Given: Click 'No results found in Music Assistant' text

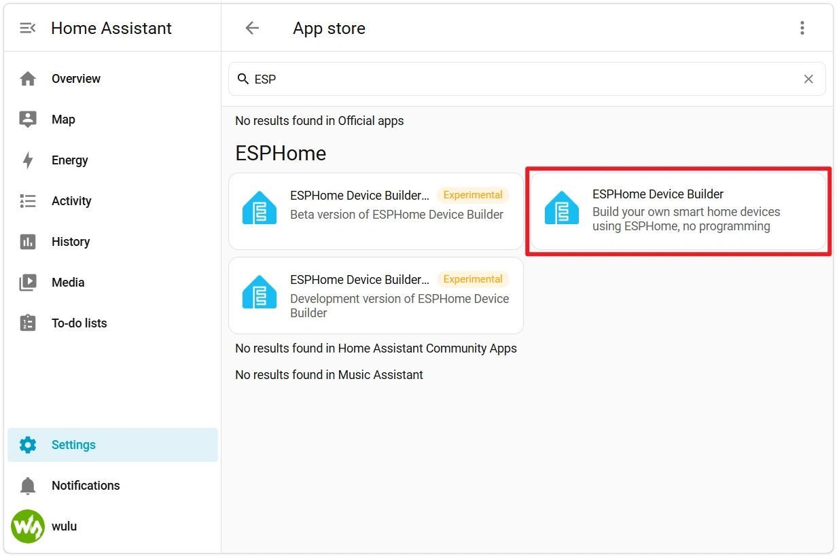Looking at the screenshot, I should click(x=329, y=375).
